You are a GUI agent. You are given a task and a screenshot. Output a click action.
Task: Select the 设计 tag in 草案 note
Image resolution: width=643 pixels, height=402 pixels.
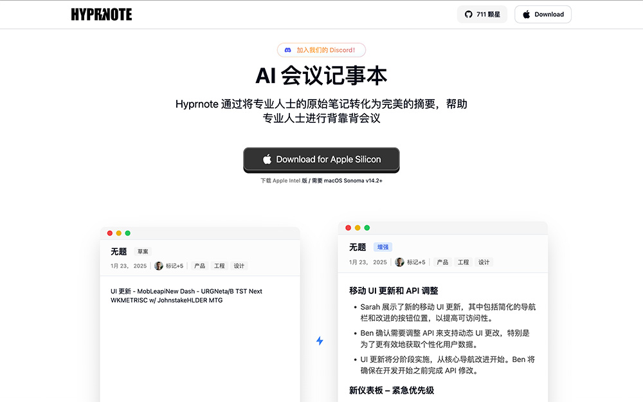[239, 266]
